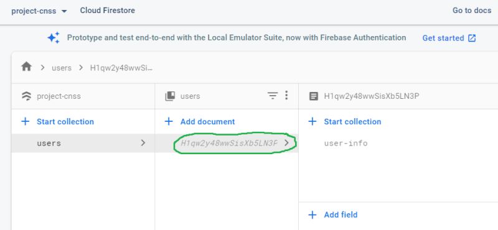This screenshot has width=498, height=230.
Task: Select the users collection row
Action: 83,143
